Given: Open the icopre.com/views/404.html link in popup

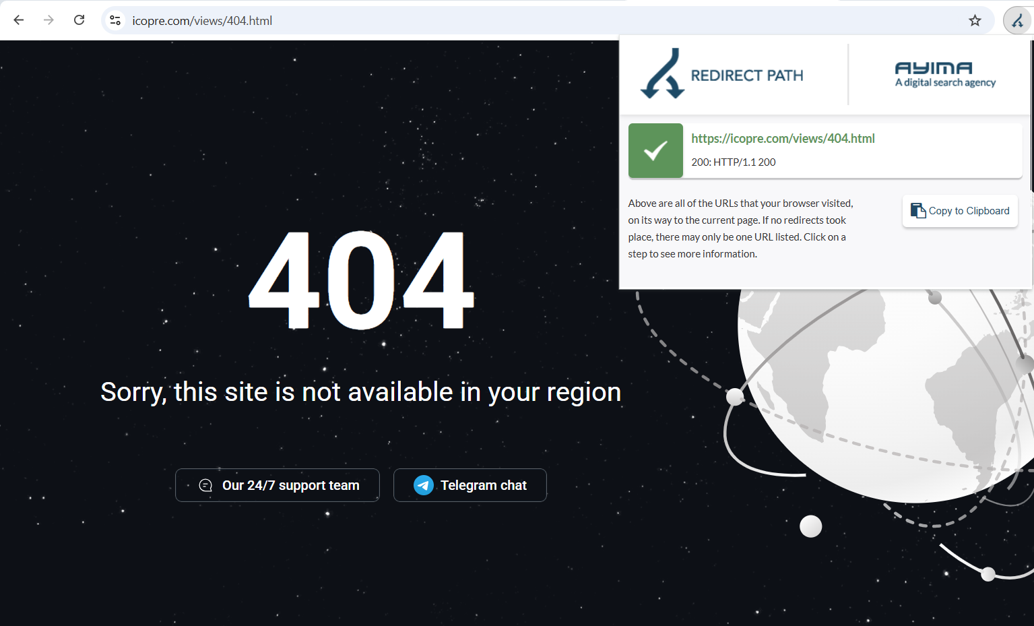Looking at the screenshot, I should [x=783, y=138].
